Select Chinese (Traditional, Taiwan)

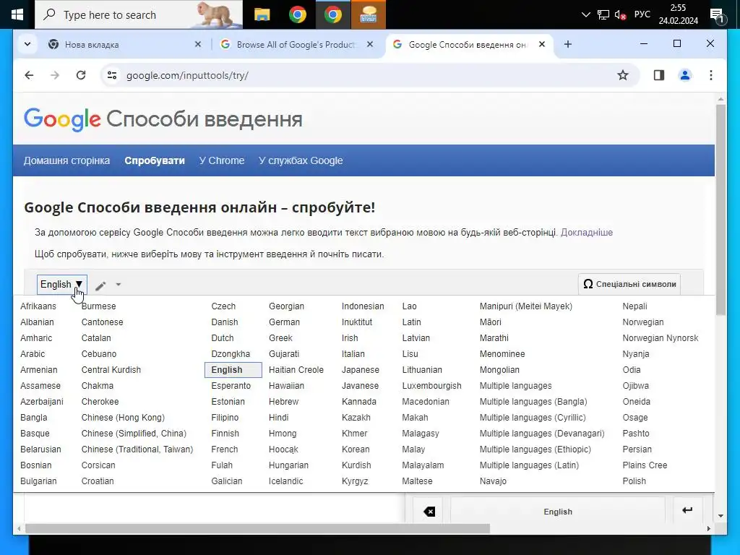(x=137, y=449)
